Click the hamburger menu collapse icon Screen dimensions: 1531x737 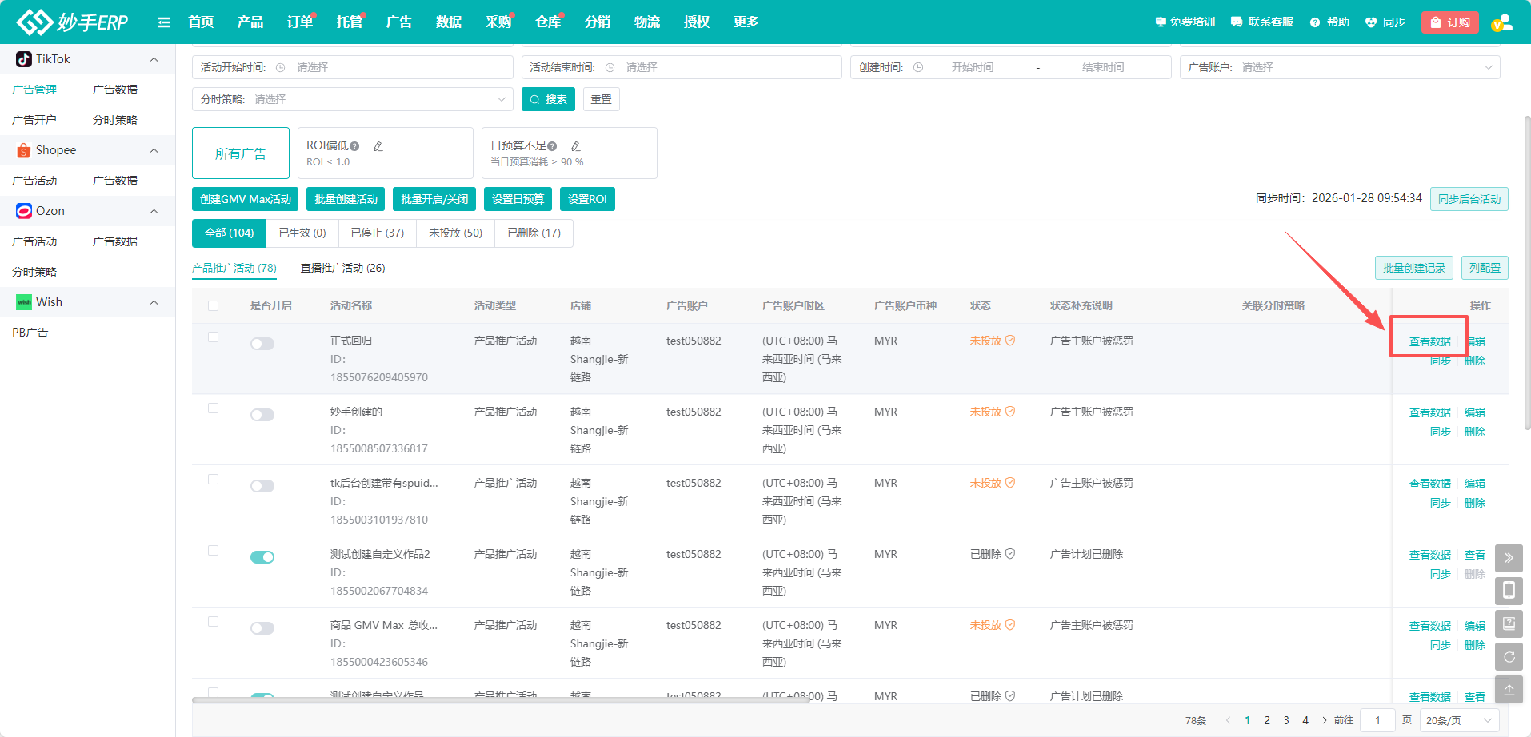tap(164, 22)
